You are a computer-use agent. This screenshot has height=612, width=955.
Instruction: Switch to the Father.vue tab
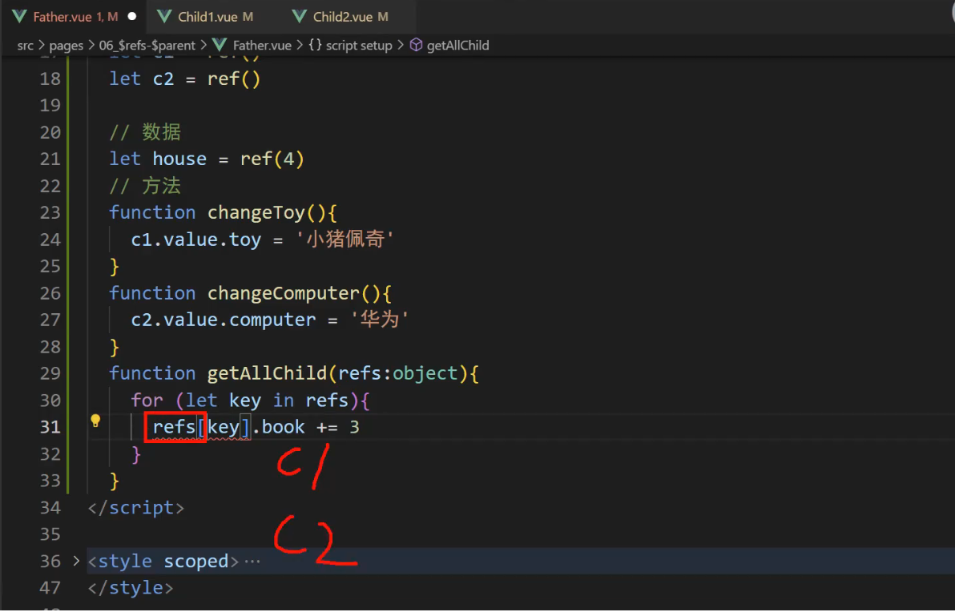coord(75,17)
